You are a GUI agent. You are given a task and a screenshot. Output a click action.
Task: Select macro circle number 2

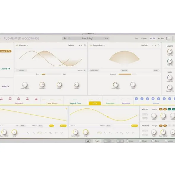(x=142, y=99)
